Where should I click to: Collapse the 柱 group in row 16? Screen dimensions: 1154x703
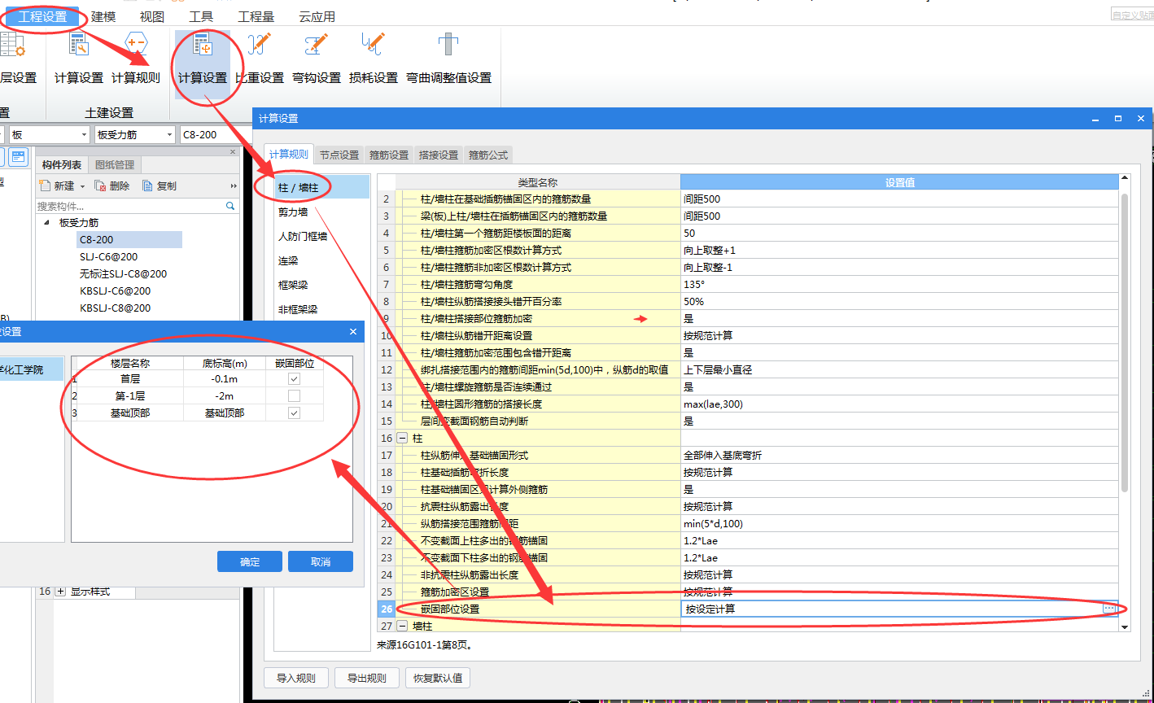[x=402, y=438]
